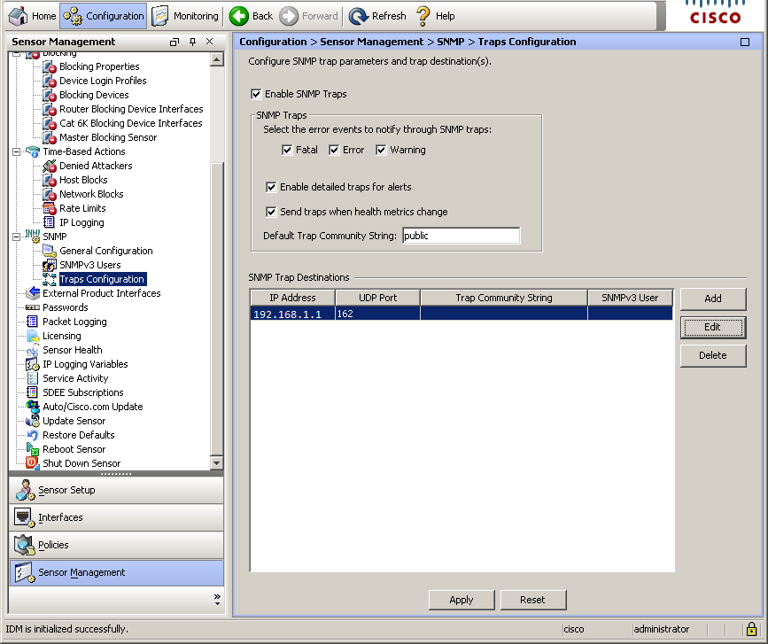Click the Home house icon
The height and width of the screenshot is (644, 768).
[19, 16]
